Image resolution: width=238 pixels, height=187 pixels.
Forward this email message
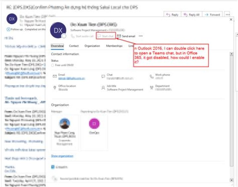[x=212, y=15]
